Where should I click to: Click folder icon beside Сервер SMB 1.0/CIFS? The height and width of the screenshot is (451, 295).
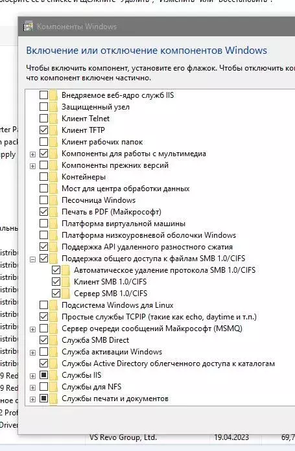coord(66,294)
